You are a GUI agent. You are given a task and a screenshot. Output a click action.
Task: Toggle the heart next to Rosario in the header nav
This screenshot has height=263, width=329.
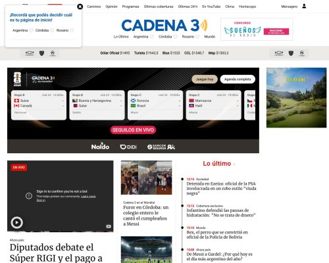[x=197, y=37]
